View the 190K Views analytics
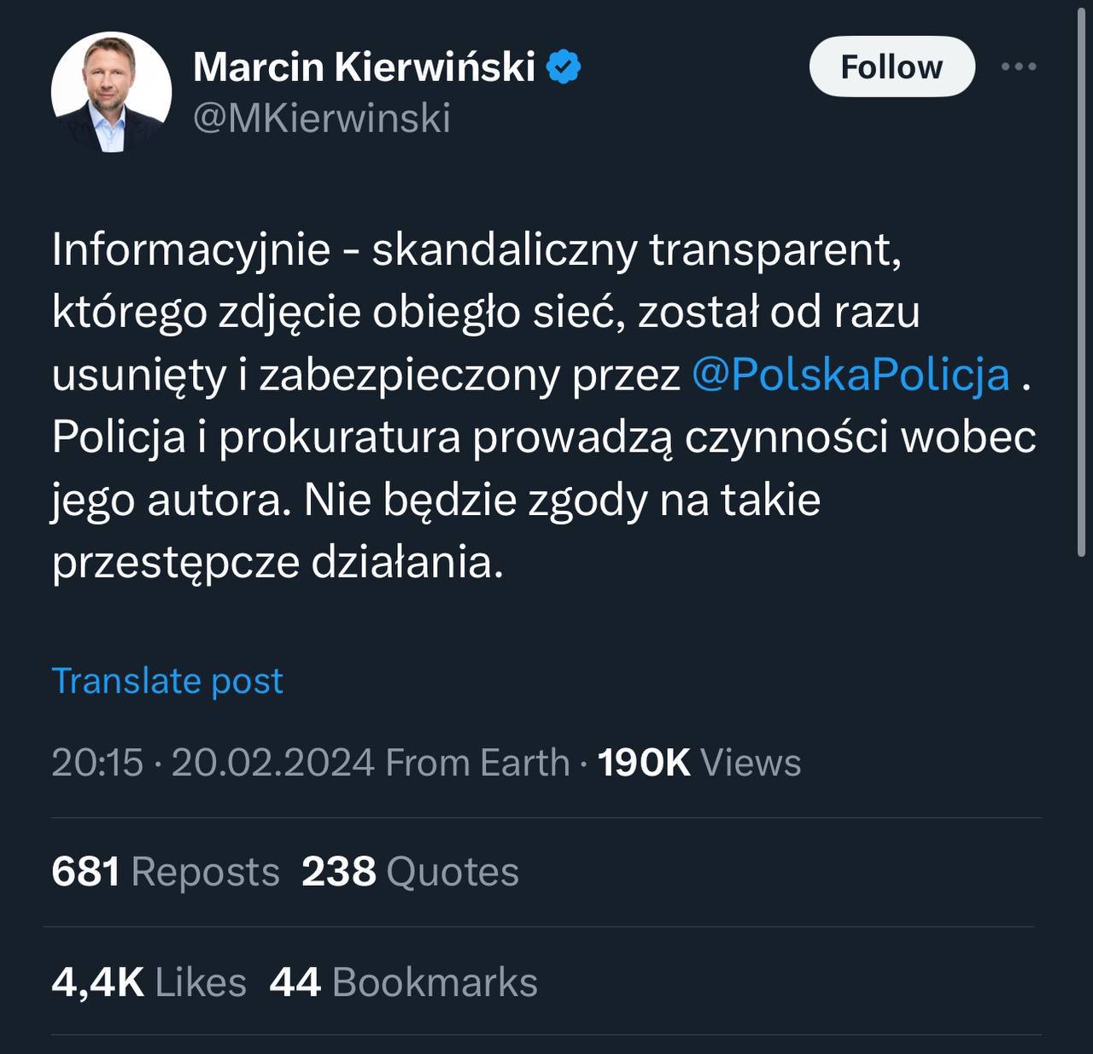Image resolution: width=1093 pixels, height=1054 pixels. [x=699, y=763]
